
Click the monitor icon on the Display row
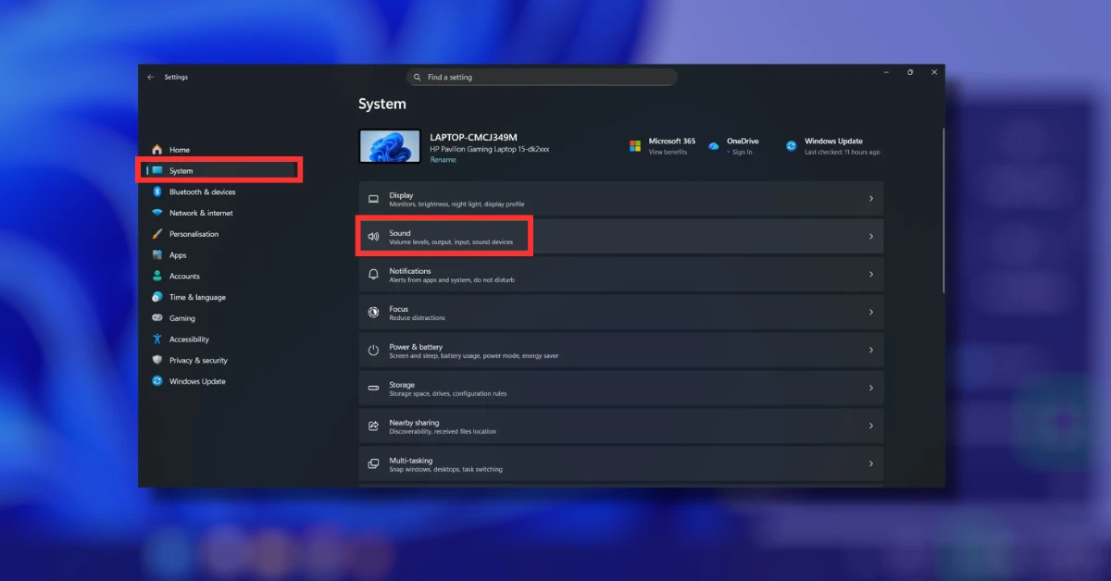pyautogui.click(x=374, y=198)
